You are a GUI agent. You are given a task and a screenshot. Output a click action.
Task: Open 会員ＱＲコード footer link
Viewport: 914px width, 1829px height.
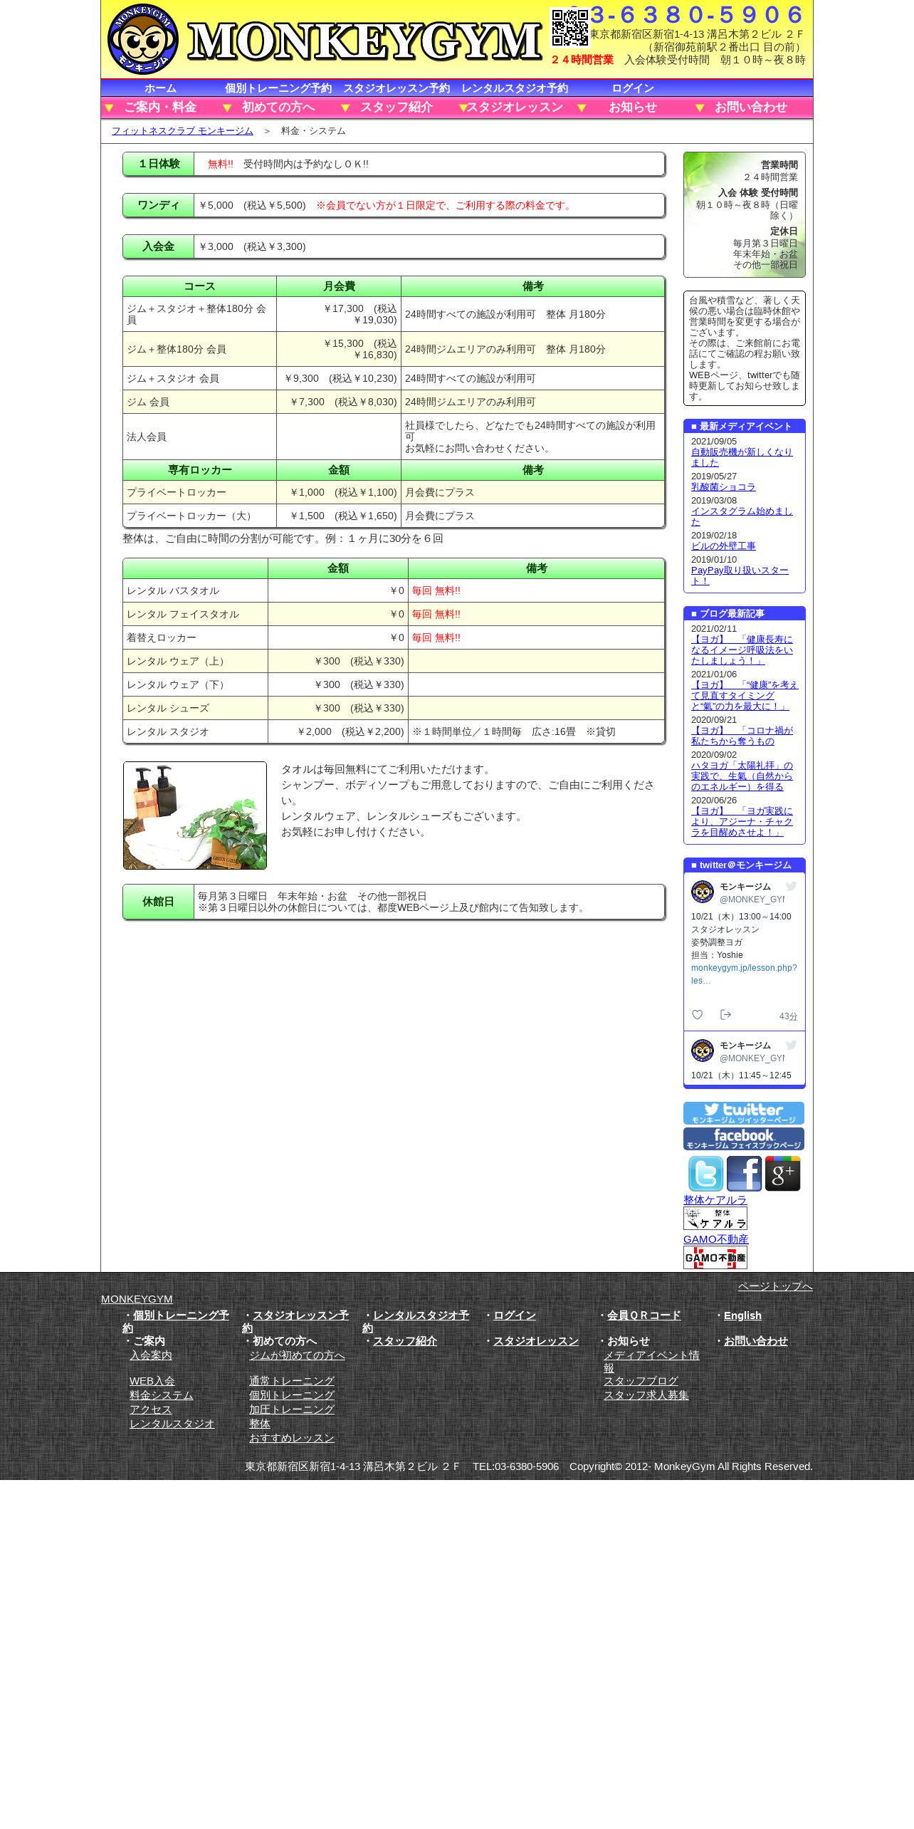pyautogui.click(x=644, y=1315)
